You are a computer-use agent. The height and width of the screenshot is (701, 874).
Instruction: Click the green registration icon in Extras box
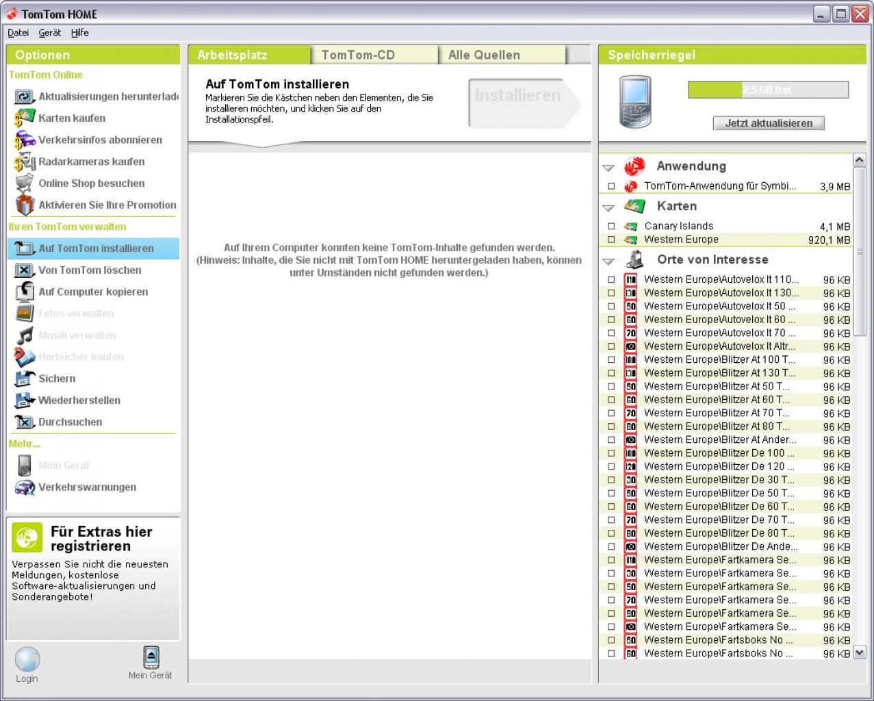tap(27, 537)
